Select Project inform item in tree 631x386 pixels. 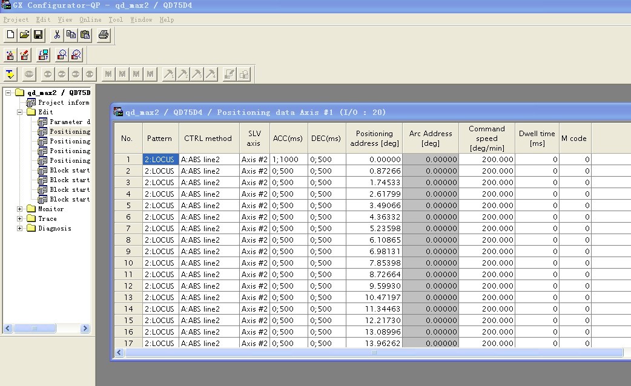pos(63,103)
